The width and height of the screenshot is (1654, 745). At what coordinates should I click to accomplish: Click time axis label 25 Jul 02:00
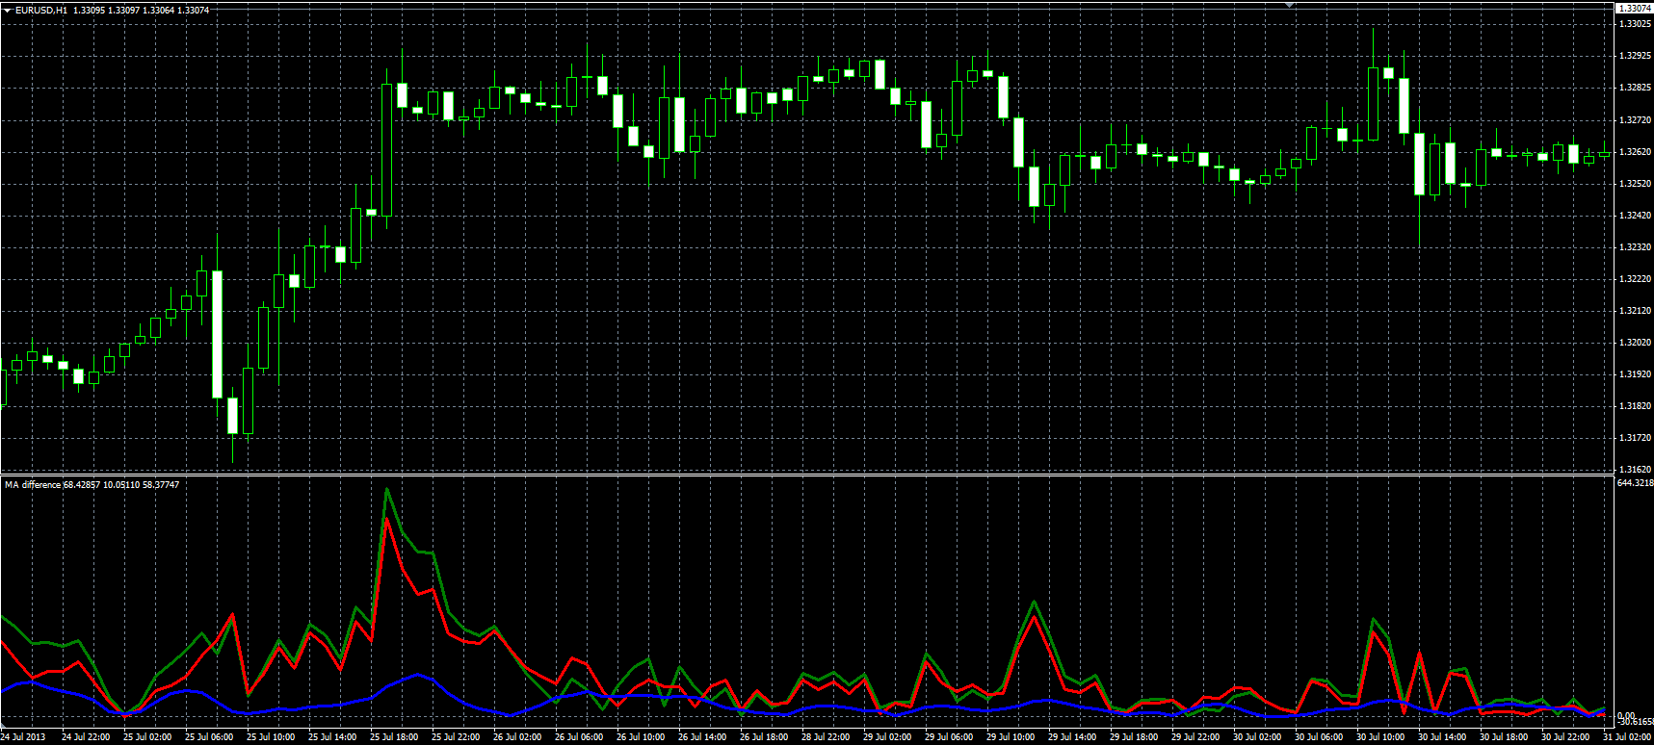pos(147,737)
